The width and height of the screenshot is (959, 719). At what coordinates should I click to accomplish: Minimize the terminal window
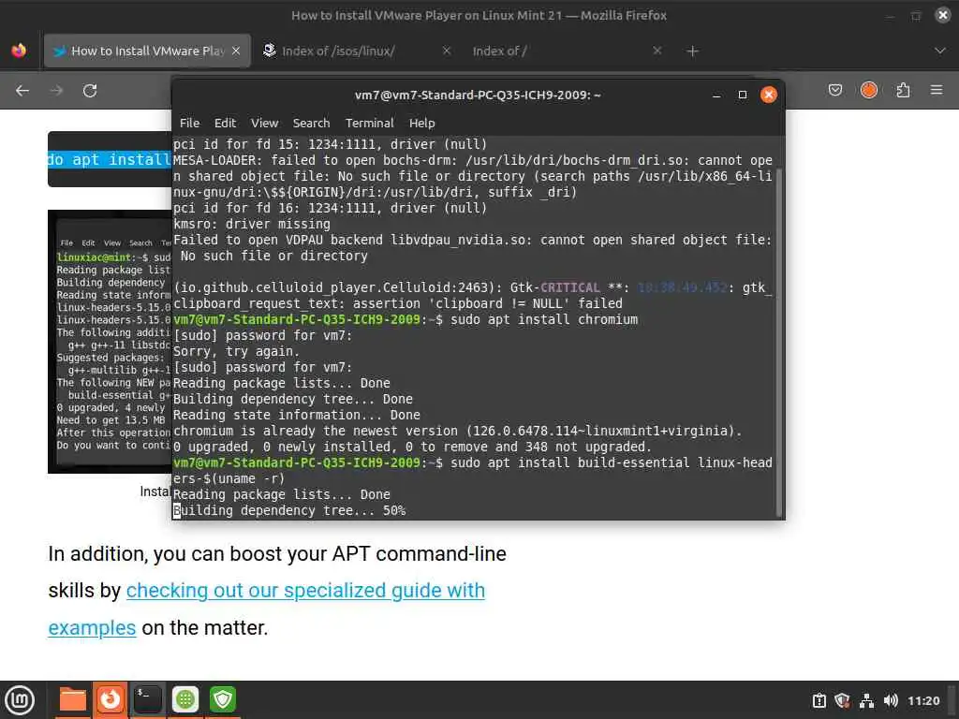[x=716, y=95]
